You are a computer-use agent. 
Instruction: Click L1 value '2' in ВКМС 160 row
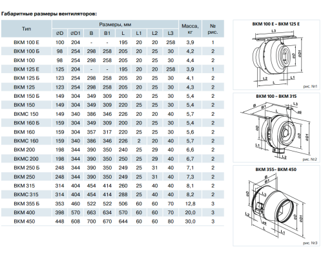(139, 141)
